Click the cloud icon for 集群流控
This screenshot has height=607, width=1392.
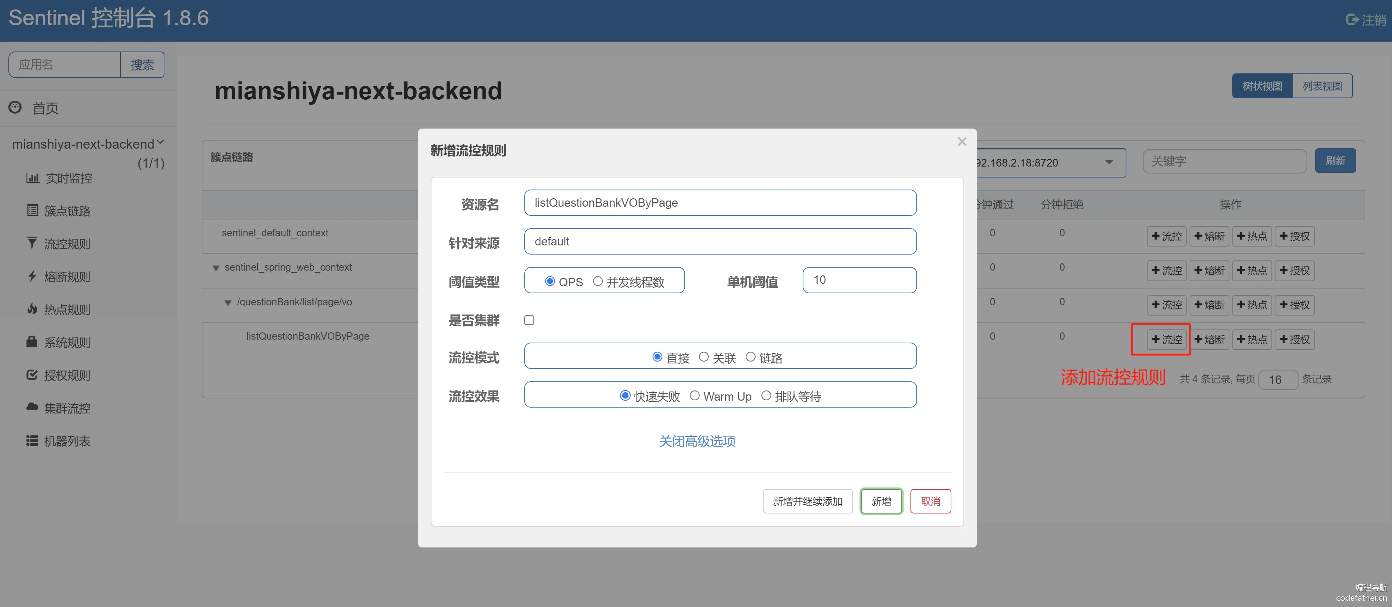(33, 407)
